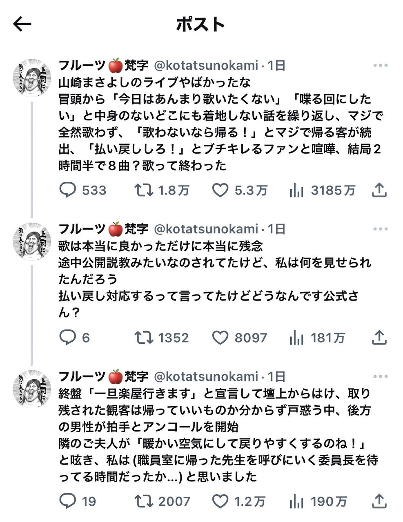
Task: Open profile avatar on second post
Action: [32, 241]
